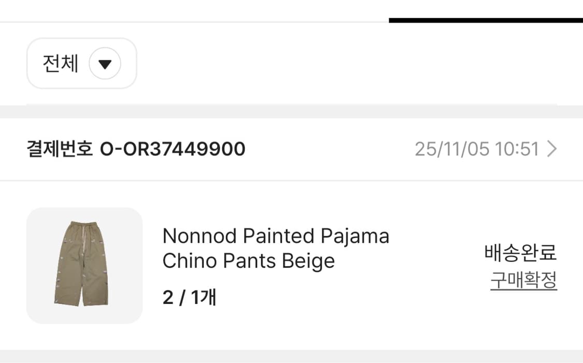This screenshot has height=363, width=583.
Task: Click the order header row
Action: [311, 149]
